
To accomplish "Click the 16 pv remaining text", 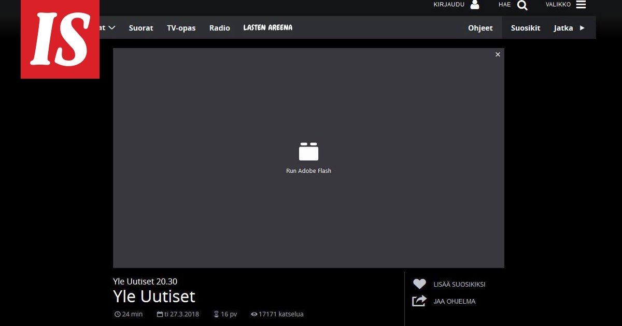I will click(229, 314).
